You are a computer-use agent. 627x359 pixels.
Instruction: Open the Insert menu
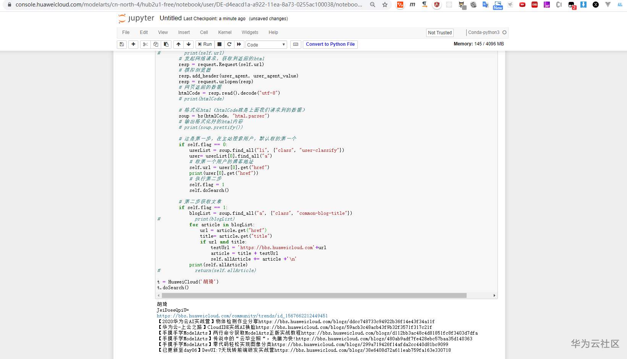[x=184, y=32]
